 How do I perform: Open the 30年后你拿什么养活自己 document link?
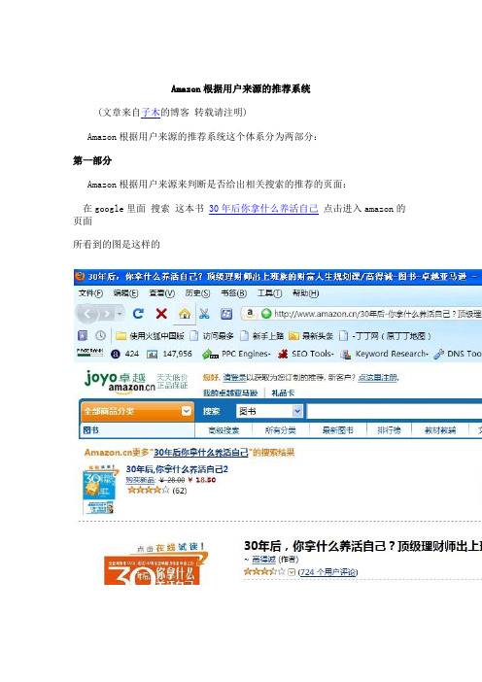263,208
